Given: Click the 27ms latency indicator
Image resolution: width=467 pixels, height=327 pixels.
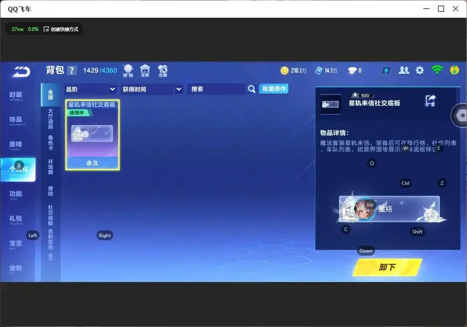Looking at the screenshot, I should point(18,29).
